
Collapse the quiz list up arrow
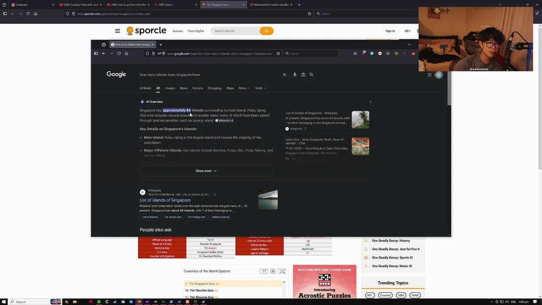pos(284,282)
